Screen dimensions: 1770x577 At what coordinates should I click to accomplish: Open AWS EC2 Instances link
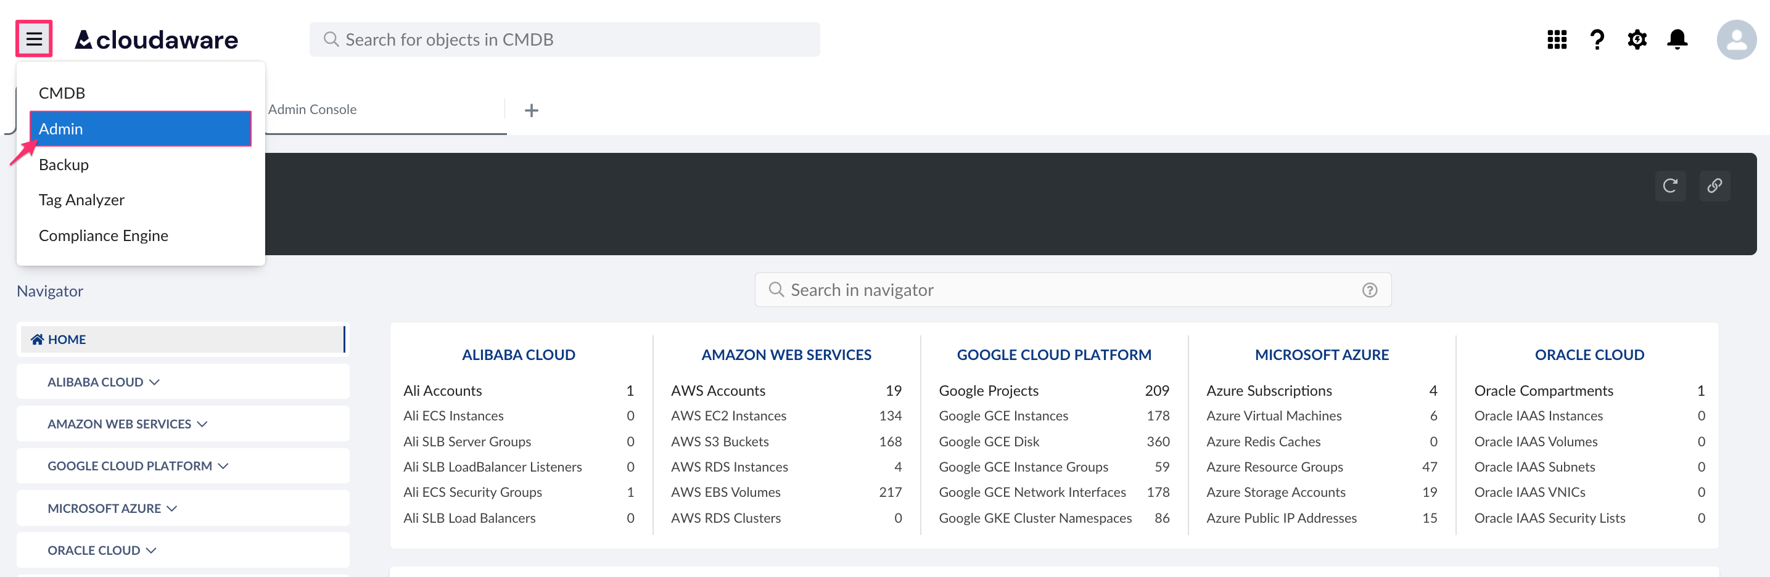[x=728, y=415]
